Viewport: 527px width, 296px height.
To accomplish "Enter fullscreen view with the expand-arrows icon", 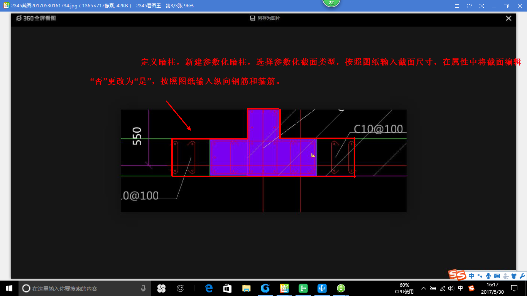I will pos(481,6).
